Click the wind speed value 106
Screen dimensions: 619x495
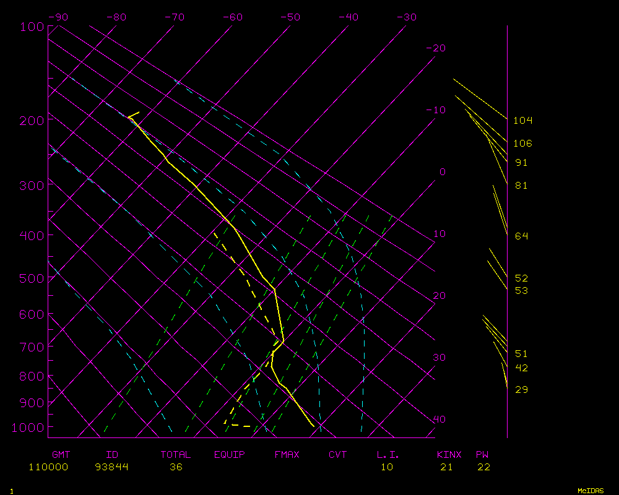[x=522, y=144]
